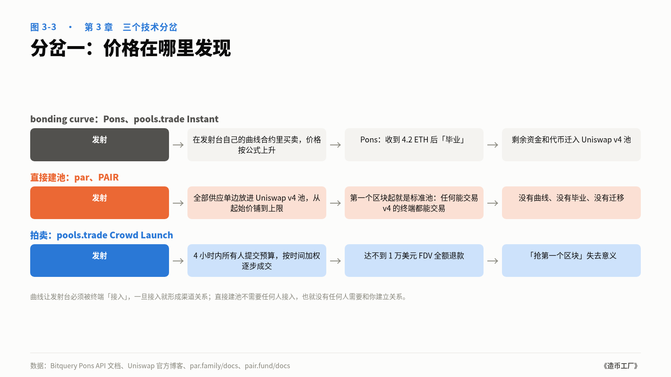The height and width of the screenshot is (377, 671).
Task: Select the box 达不到 1 万美元 FDV 全额退款
Action: point(414,261)
